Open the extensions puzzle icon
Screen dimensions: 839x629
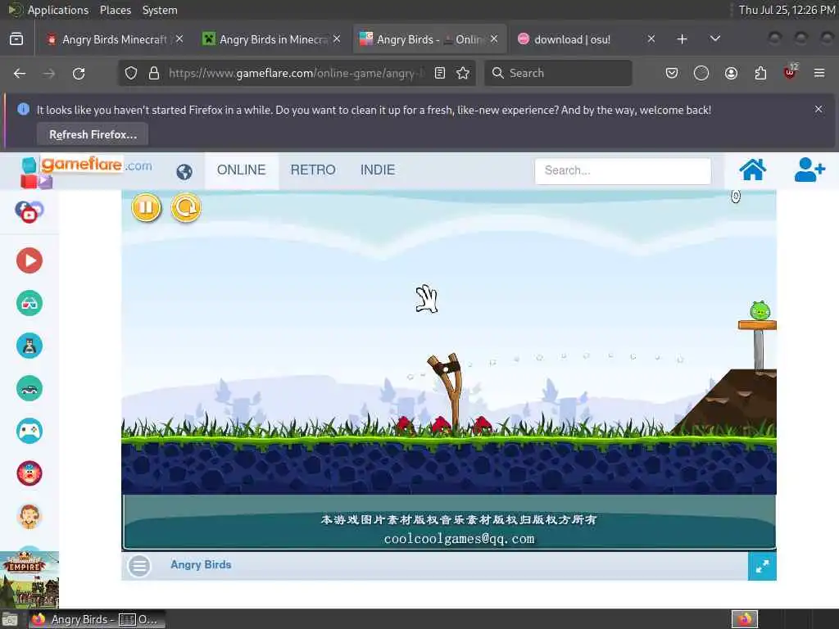coord(760,73)
